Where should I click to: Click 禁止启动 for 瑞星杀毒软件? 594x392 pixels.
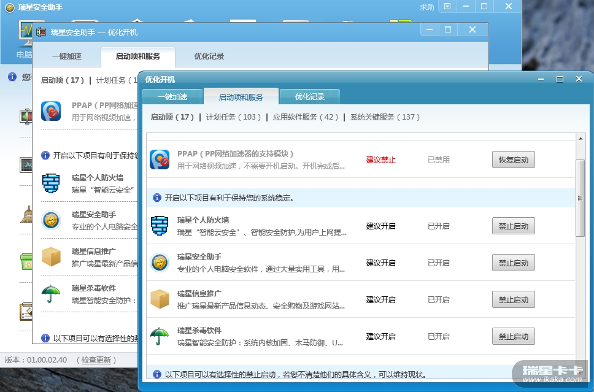(x=514, y=336)
